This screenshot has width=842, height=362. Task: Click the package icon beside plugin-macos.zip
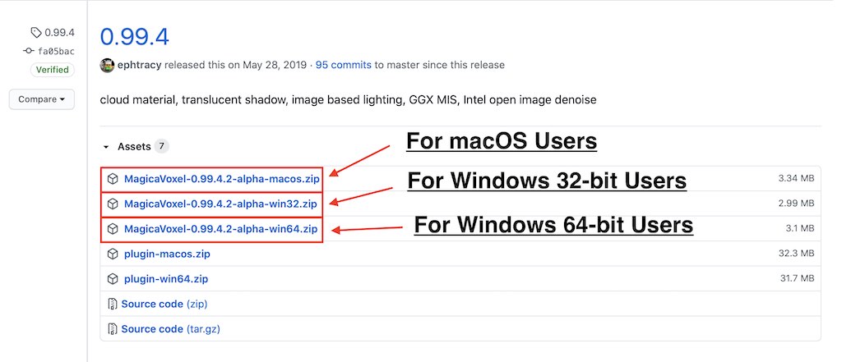click(x=113, y=254)
